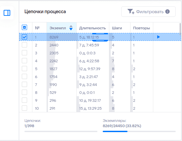
Task: Check the checkbox for chain 2
Action: pos(24,45)
